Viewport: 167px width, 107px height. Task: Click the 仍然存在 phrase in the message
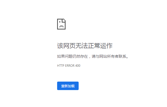tap(80, 56)
